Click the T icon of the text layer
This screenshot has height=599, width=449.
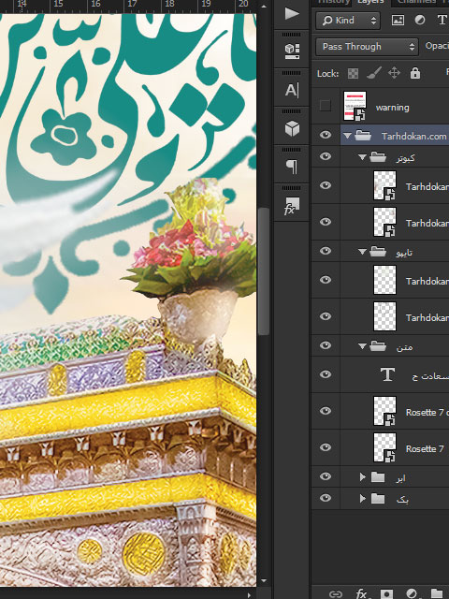(x=387, y=374)
